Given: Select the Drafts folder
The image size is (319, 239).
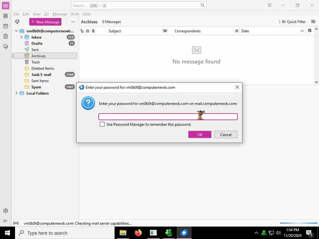Looking at the screenshot, I should [45, 44].
